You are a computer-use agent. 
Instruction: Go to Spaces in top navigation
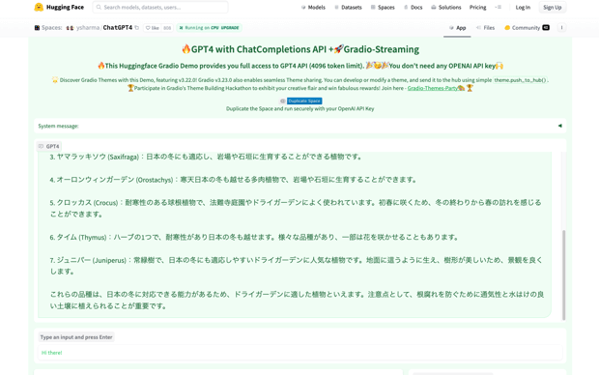click(x=383, y=8)
